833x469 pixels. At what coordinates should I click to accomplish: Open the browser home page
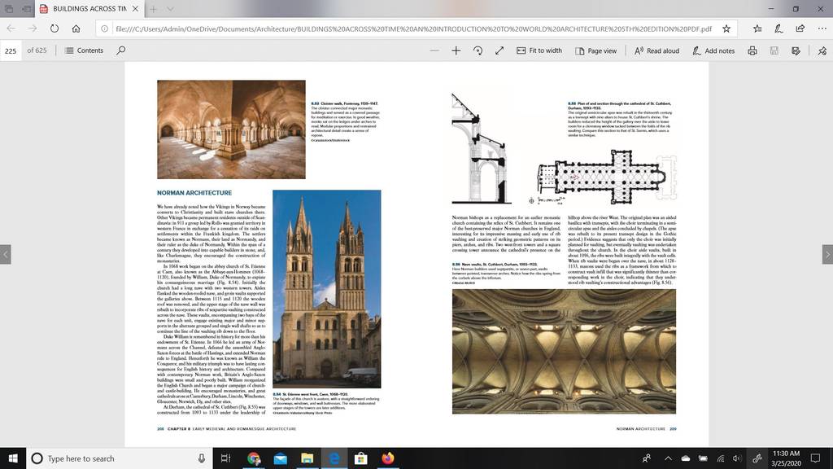76,28
